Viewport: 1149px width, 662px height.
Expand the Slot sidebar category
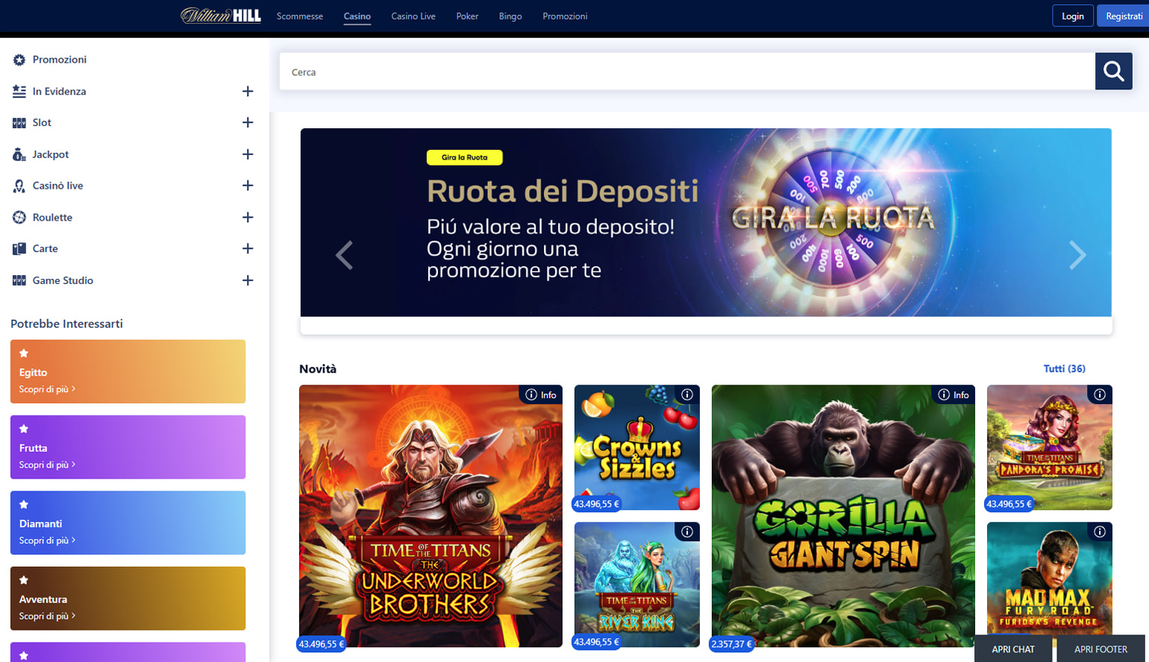pyautogui.click(x=248, y=122)
